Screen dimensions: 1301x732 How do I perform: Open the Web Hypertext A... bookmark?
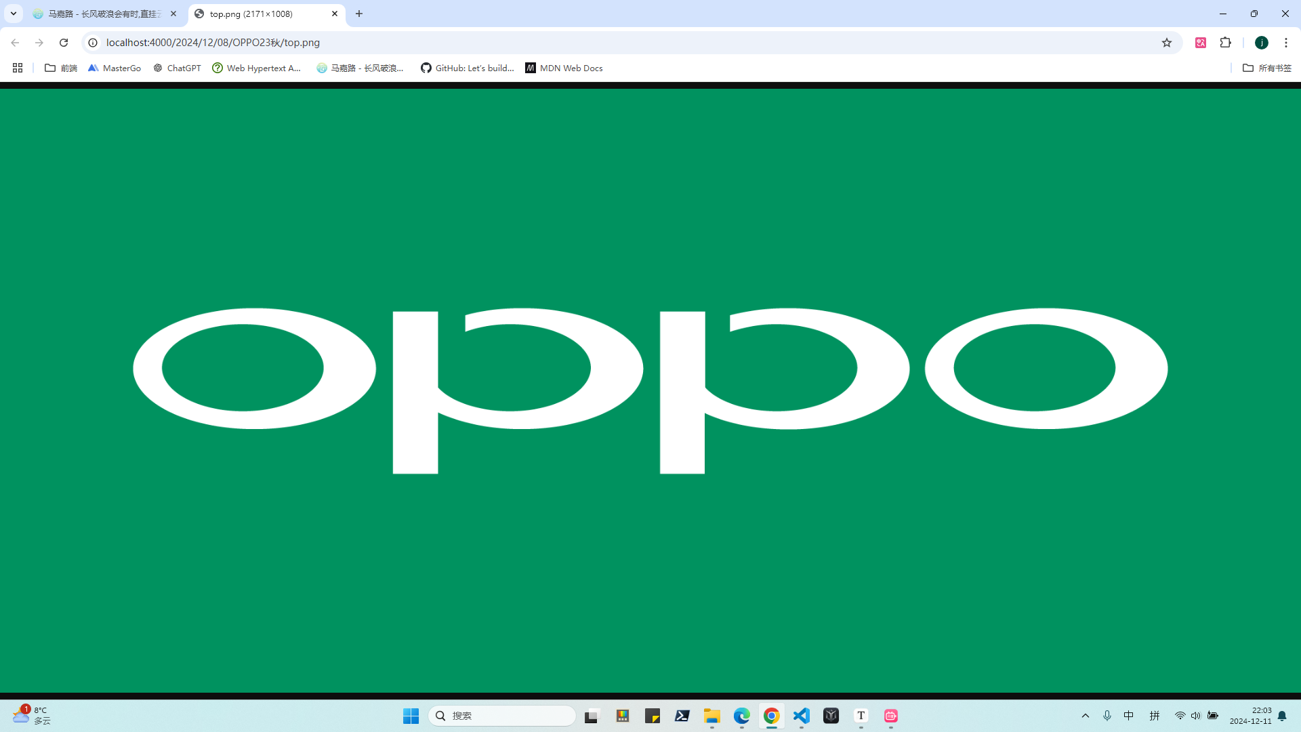[257, 68]
